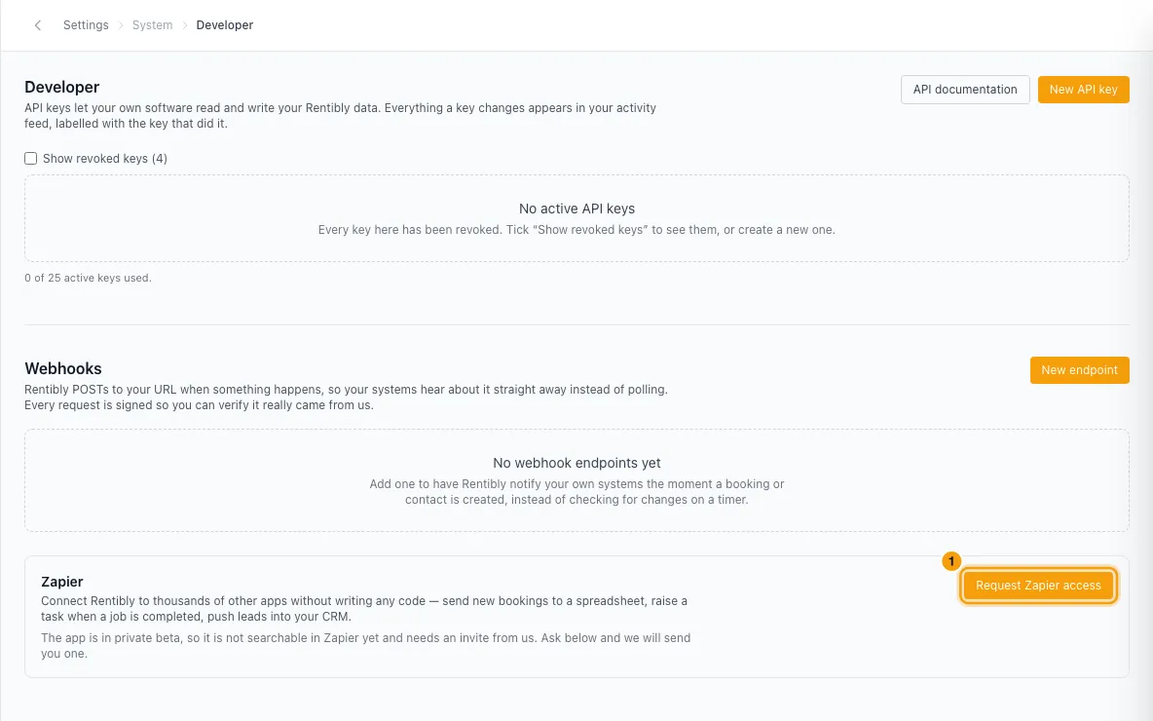Open API documentation
The width and height of the screenshot is (1153, 721).
(x=965, y=90)
